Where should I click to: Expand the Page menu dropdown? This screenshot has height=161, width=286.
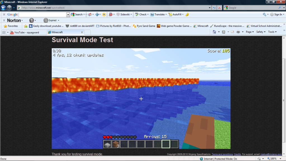[250, 32]
